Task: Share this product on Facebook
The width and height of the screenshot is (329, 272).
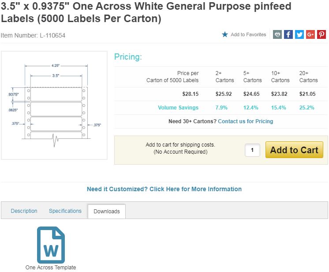Action: pos(288,34)
